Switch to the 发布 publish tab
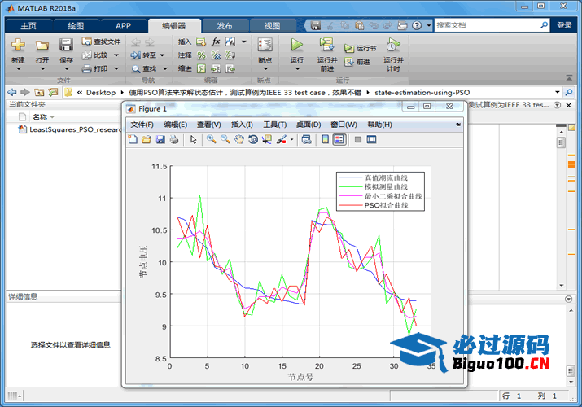Screen dimensions: 582x407 pyautogui.click(x=225, y=25)
